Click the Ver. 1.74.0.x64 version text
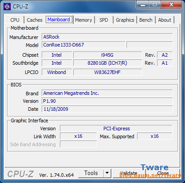Screen dimensions: 185x183 point(56,175)
